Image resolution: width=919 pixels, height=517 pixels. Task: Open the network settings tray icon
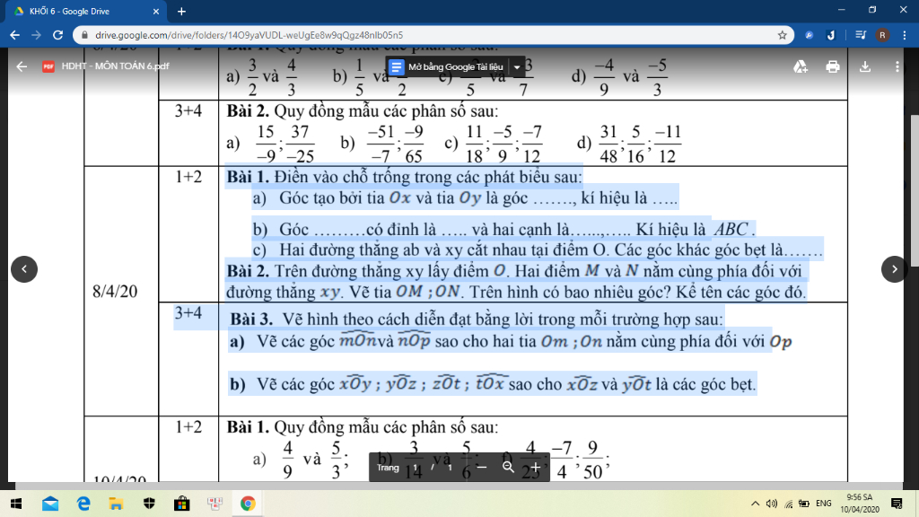(x=789, y=504)
